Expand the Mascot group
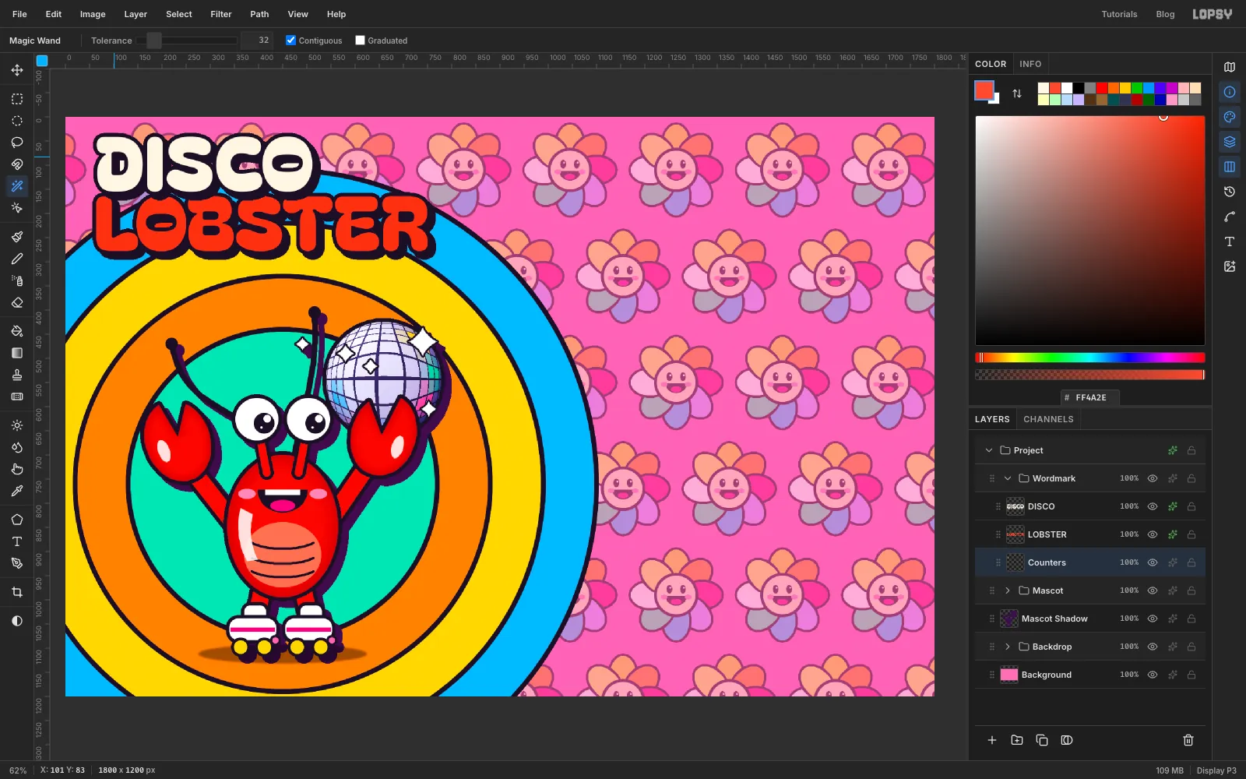 pos(1008,590)
